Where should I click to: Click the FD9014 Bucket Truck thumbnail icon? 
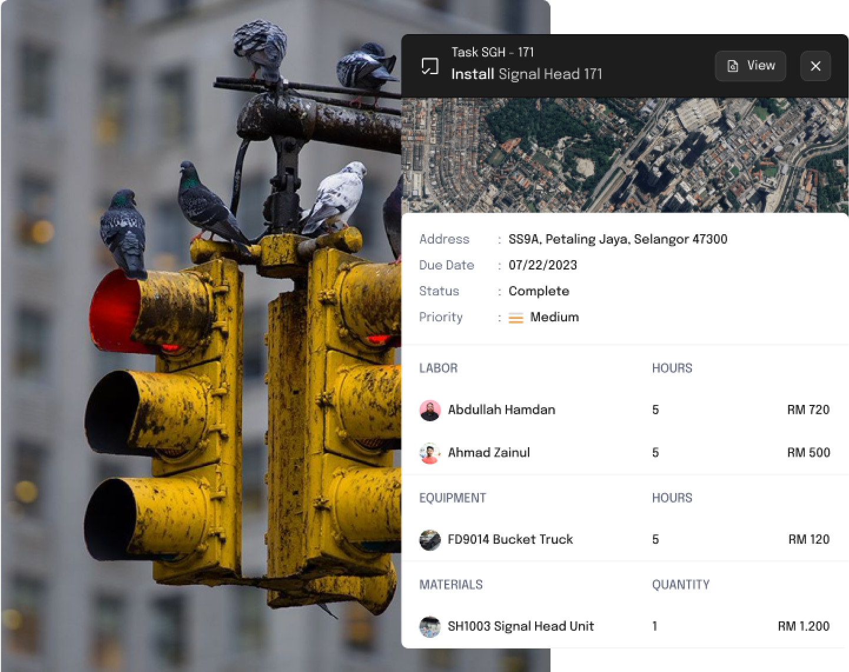430,540
